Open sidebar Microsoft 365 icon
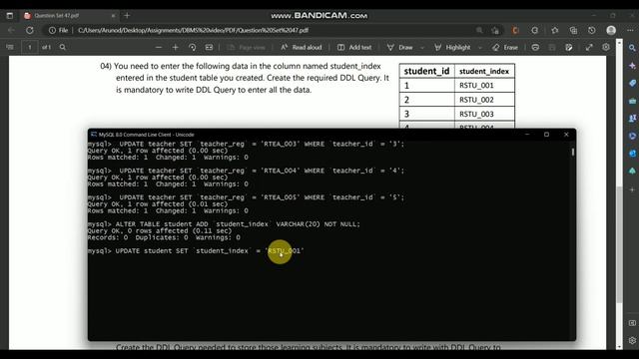The width and height of the screenshot is (639, 359). pyautogui.click(x=632, y=136)
